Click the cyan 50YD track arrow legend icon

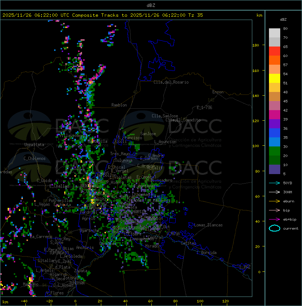coord(274,183)
